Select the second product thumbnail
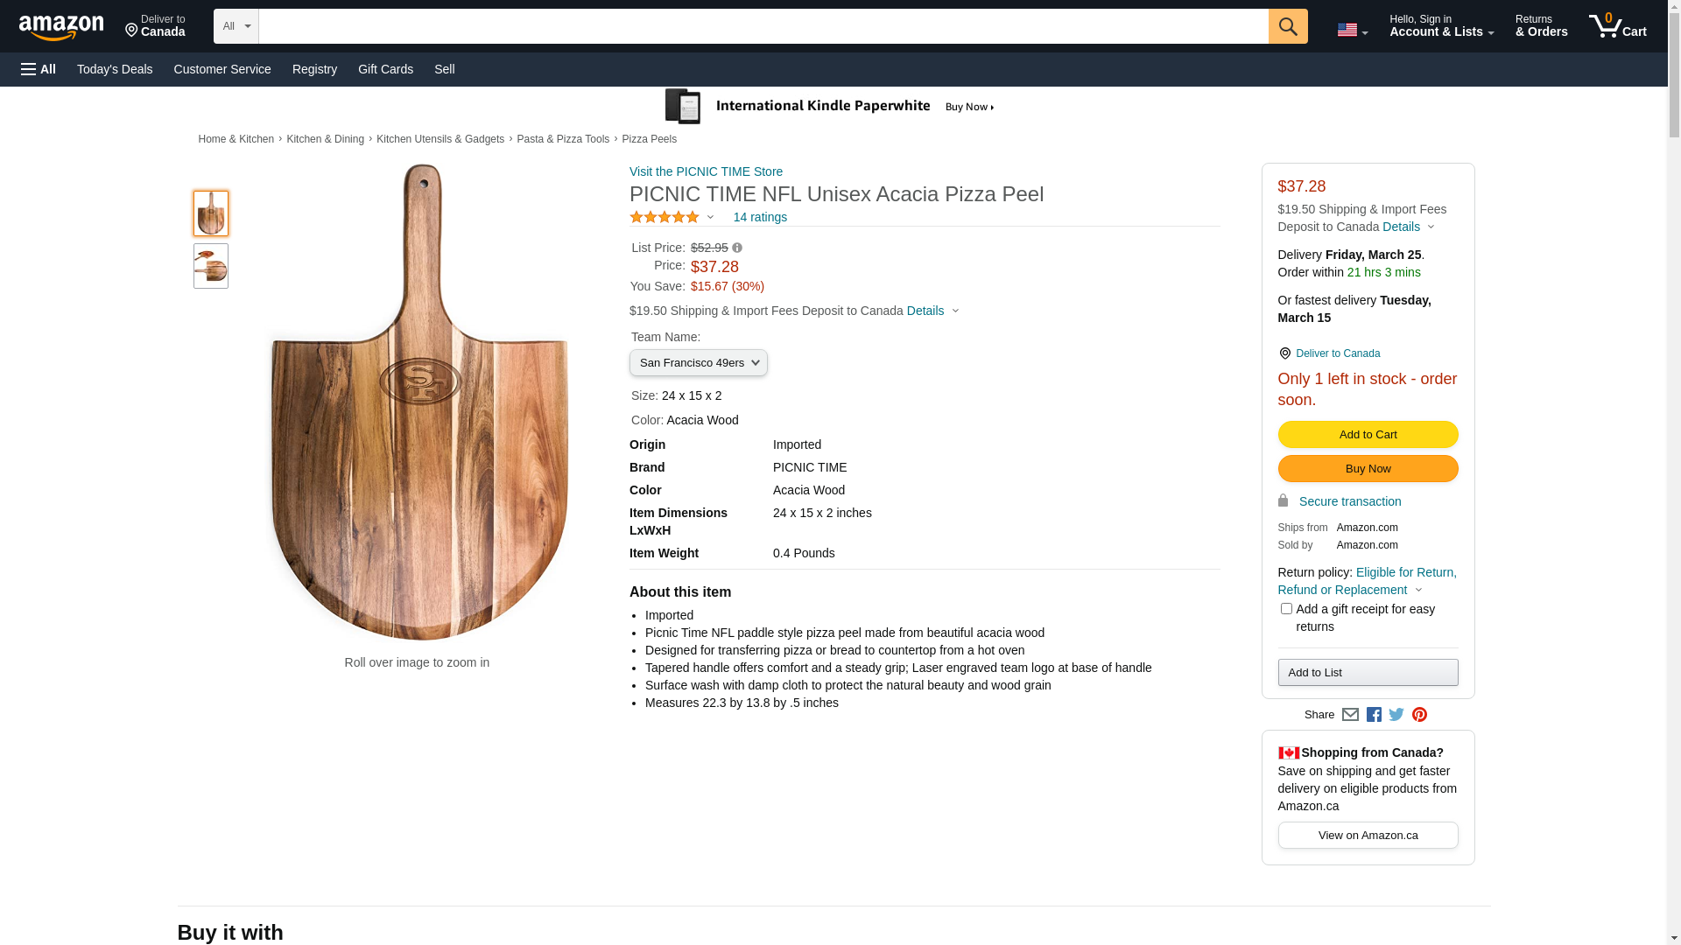 [x=211, y=266]
